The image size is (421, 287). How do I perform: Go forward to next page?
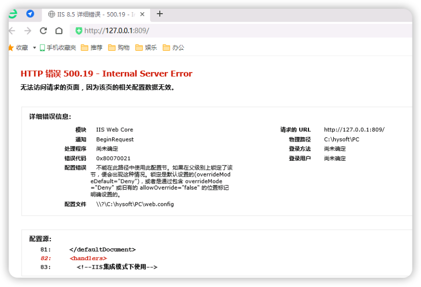pos(28,31)
